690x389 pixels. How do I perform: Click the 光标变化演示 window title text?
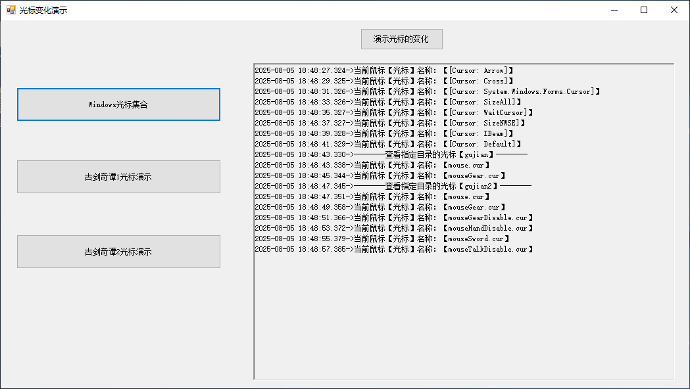[x=43, y=10]
